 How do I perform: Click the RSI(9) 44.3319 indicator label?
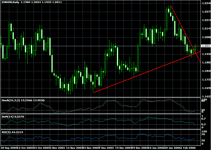12,132
